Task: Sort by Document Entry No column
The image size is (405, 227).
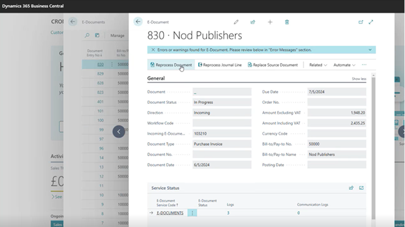Action: pyautogui.click(x=95, y=53)
